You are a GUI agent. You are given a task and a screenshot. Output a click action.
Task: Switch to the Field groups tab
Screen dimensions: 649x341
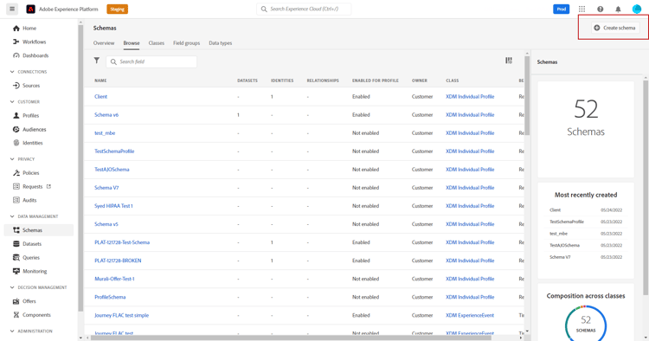[x=186, y=43]
